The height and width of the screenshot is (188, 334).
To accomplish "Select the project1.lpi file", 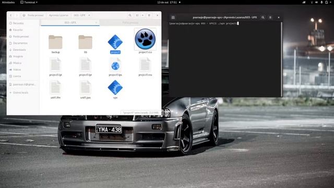I will pyautogui.click(x=55, y=67).
